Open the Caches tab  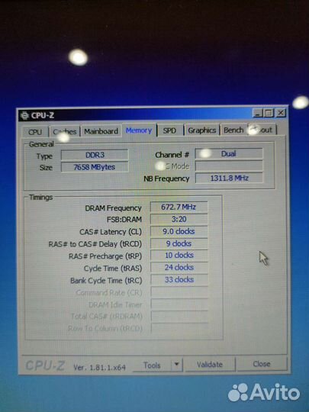click(65, 131)
